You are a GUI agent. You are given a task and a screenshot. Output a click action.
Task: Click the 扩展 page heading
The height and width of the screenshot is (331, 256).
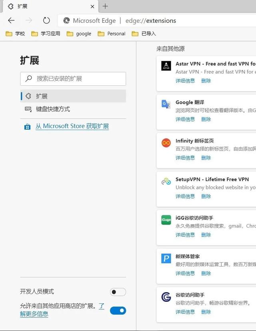click(30, 60)
